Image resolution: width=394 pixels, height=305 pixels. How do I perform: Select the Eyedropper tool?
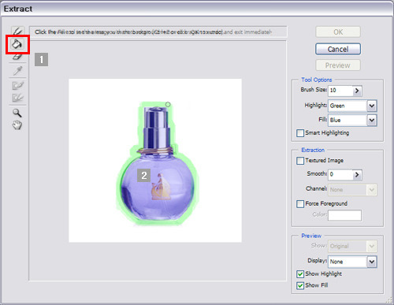pyautogui.click(x=17, y=70)
